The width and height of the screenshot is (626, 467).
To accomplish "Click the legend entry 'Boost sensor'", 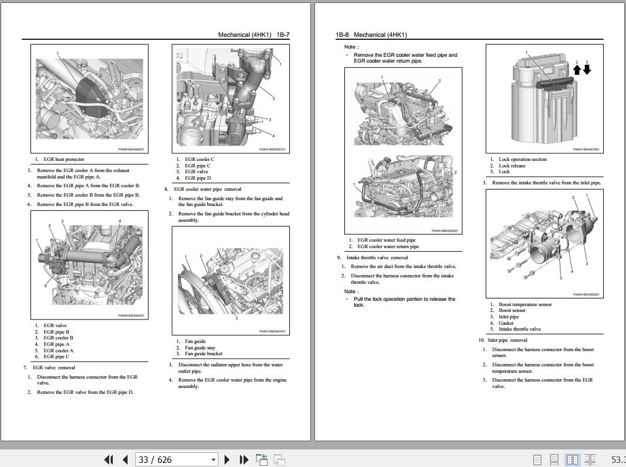I will coord(512,310).
